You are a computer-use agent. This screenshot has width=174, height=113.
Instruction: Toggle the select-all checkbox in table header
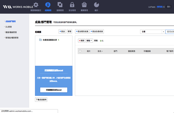point(80,51)
